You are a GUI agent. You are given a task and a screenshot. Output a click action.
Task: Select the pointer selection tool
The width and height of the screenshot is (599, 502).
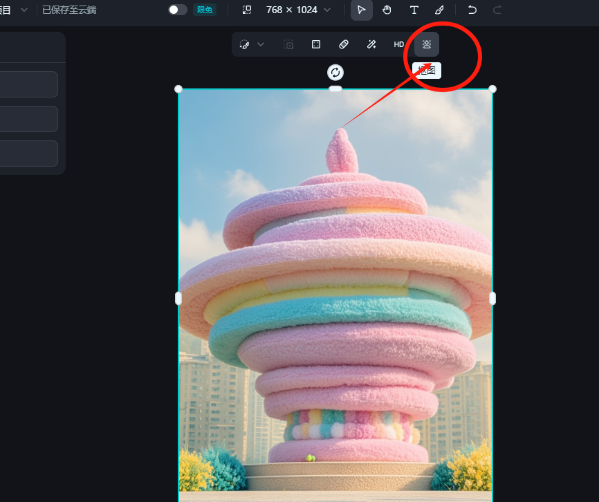click(x=361, y=10)
